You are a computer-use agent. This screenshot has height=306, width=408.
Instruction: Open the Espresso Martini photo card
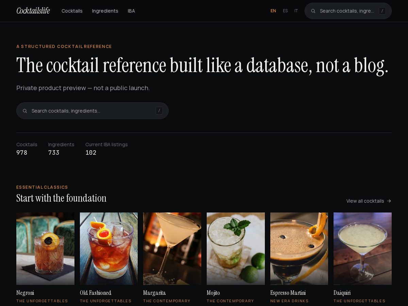pos(299,249)
